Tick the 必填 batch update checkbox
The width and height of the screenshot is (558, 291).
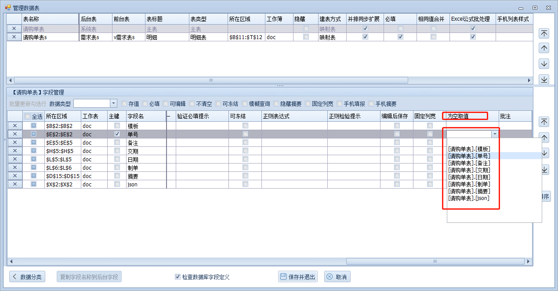point(145,104)
